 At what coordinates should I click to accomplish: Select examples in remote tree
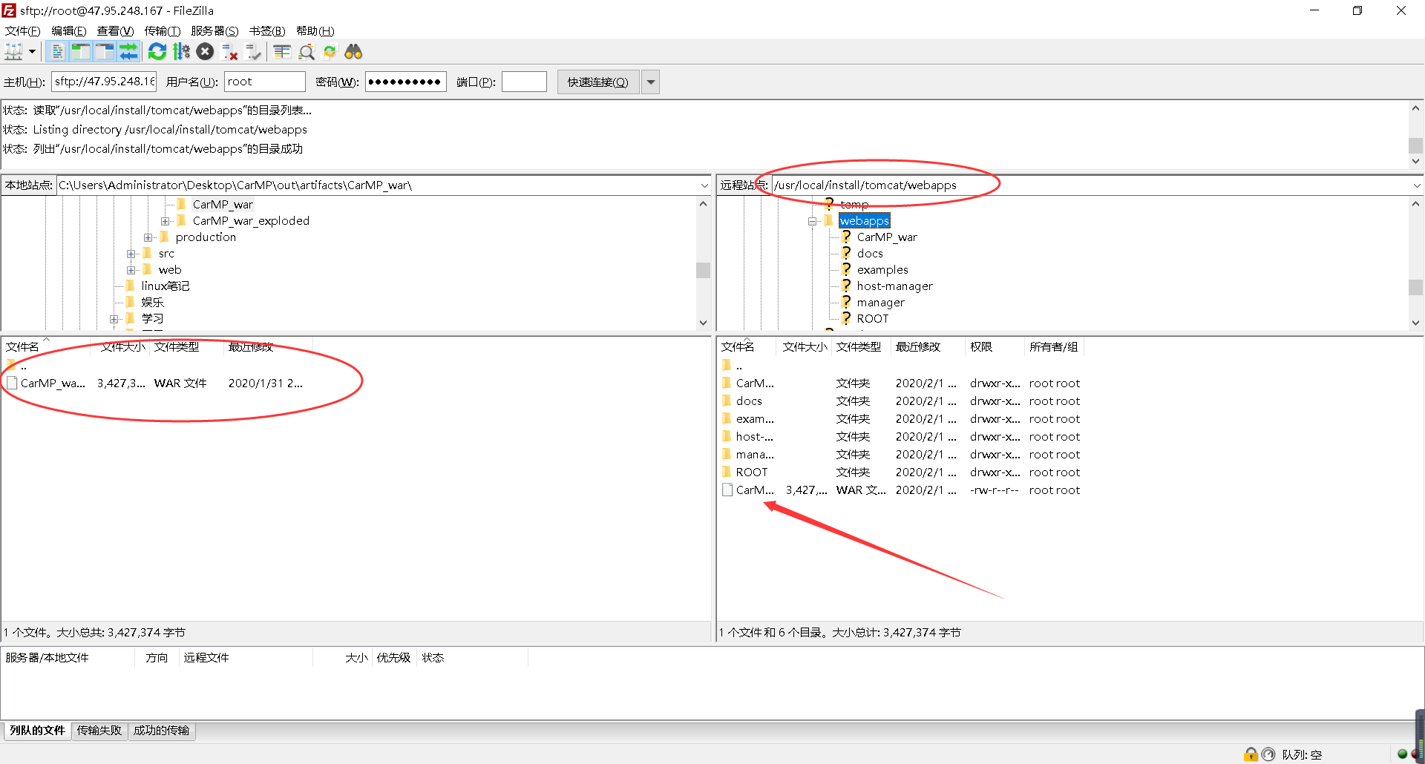pos(882,270)
